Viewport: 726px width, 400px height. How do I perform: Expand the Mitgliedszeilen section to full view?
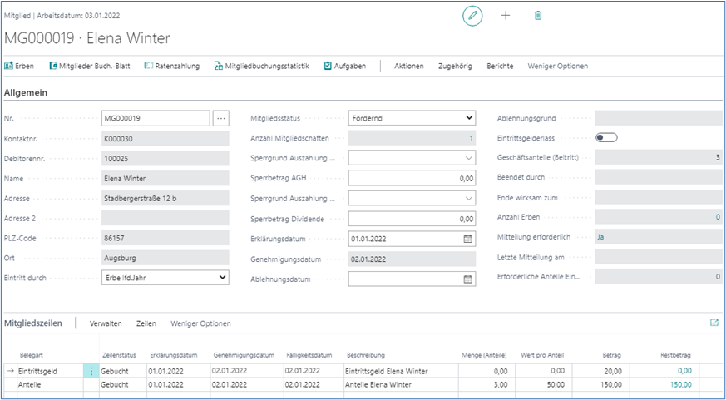click(714, 323)
